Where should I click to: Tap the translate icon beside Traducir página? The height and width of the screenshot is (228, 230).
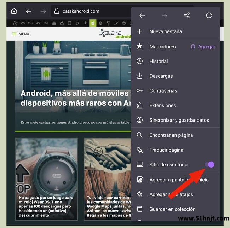pos(139,150)
